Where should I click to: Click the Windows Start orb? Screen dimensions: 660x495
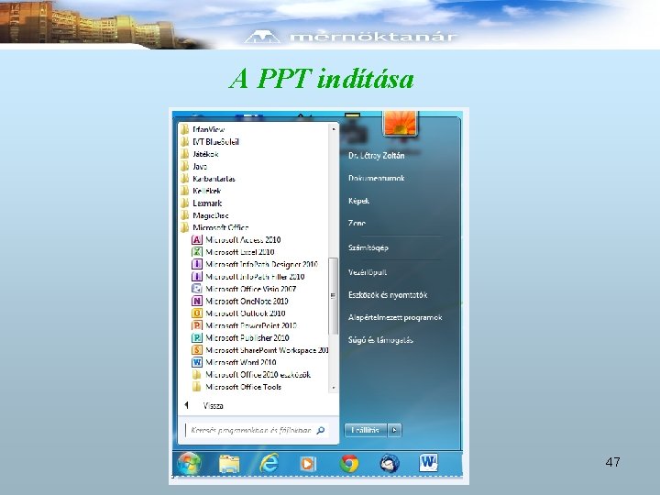(190, 463)
